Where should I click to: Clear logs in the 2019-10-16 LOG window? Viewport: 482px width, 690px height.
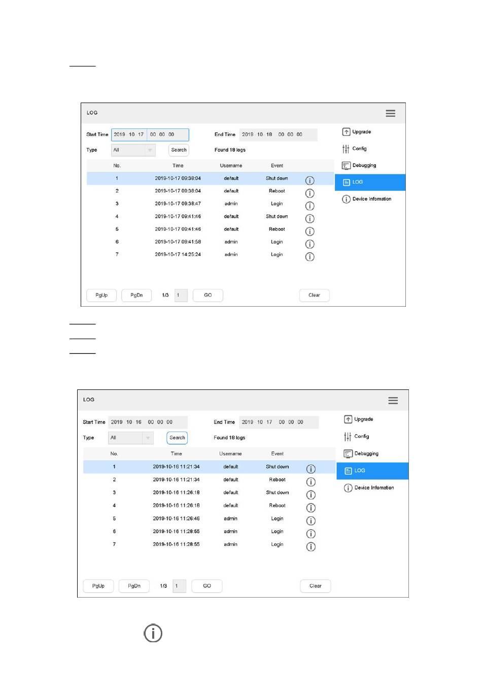[x=316, y=586]
